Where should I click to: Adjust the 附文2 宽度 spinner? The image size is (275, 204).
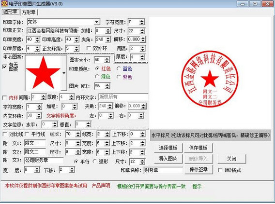(103, 152)
